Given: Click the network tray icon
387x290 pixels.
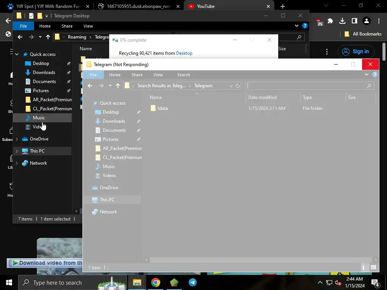Looking at the screenshot, I should tap(329, 282).
